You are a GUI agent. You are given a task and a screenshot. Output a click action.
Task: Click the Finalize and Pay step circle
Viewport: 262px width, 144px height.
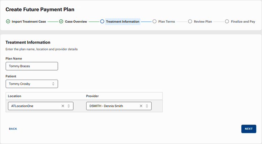(x=227, y=22)
